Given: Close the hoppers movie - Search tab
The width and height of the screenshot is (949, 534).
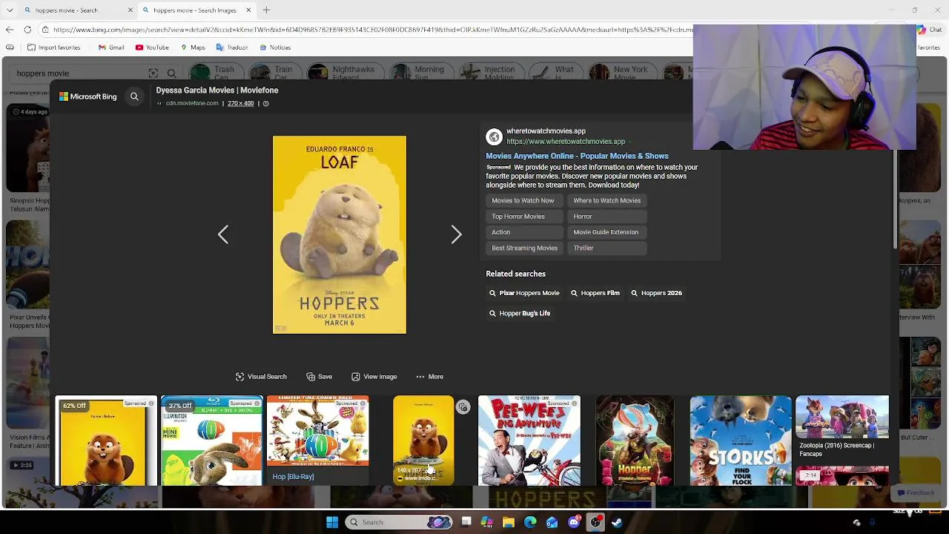Looking at the screenshot, I should coord(130,10).
